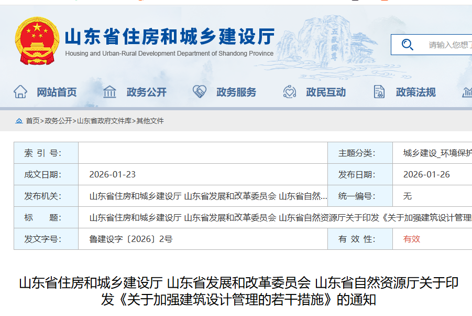Viewport: 472px width, 316px height.
Task: Click the red 有效 validity status
Action: coord(411,239)
